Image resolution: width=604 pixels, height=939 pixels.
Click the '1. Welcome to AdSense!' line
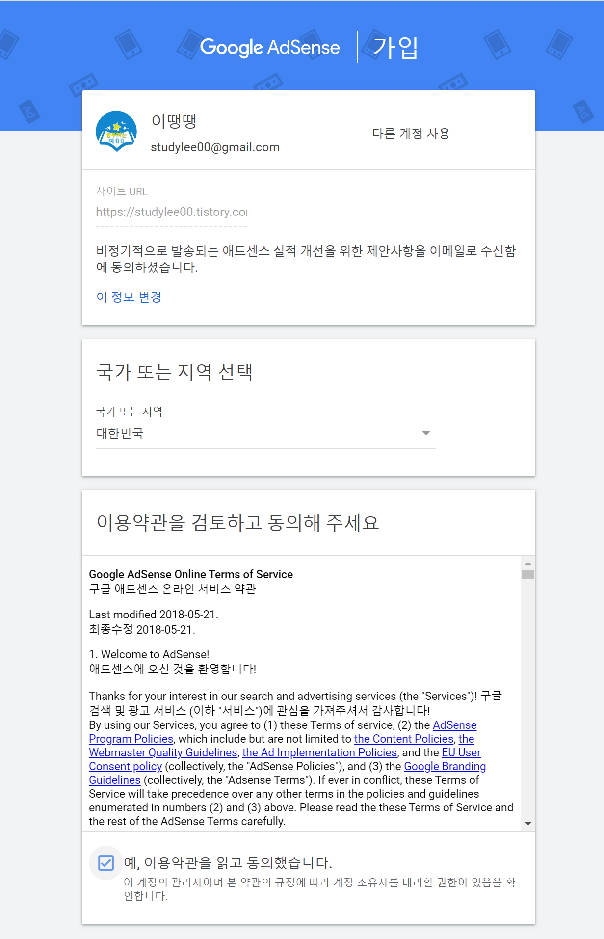tap(149, 654)
